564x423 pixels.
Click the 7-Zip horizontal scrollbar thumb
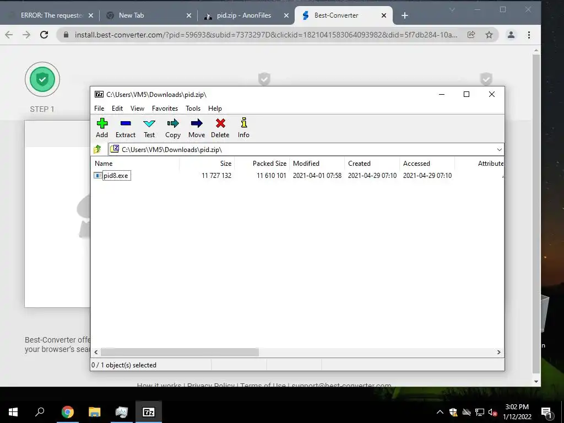(x=180, y=352)
